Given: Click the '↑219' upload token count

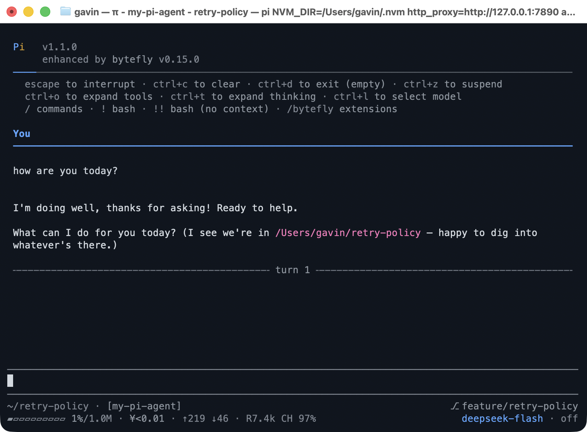Looking at the screenshot, I should pyautogui.click(x=194, y=419).
